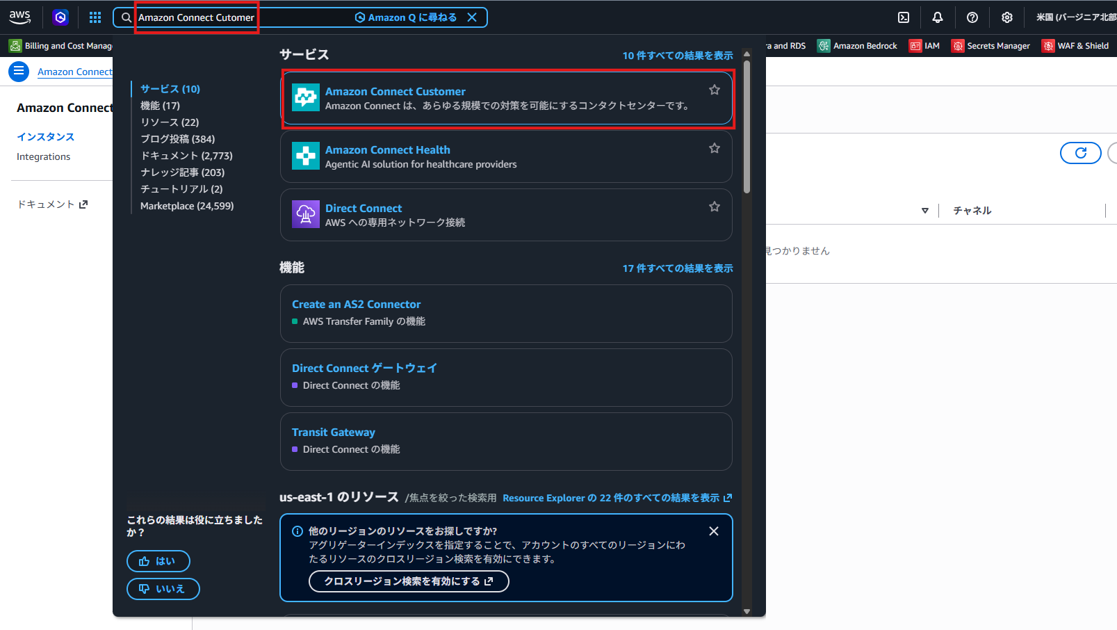1117x630 pixels.
Task: Open the Amazon Connect Health service result
Action: click(506, 156)
